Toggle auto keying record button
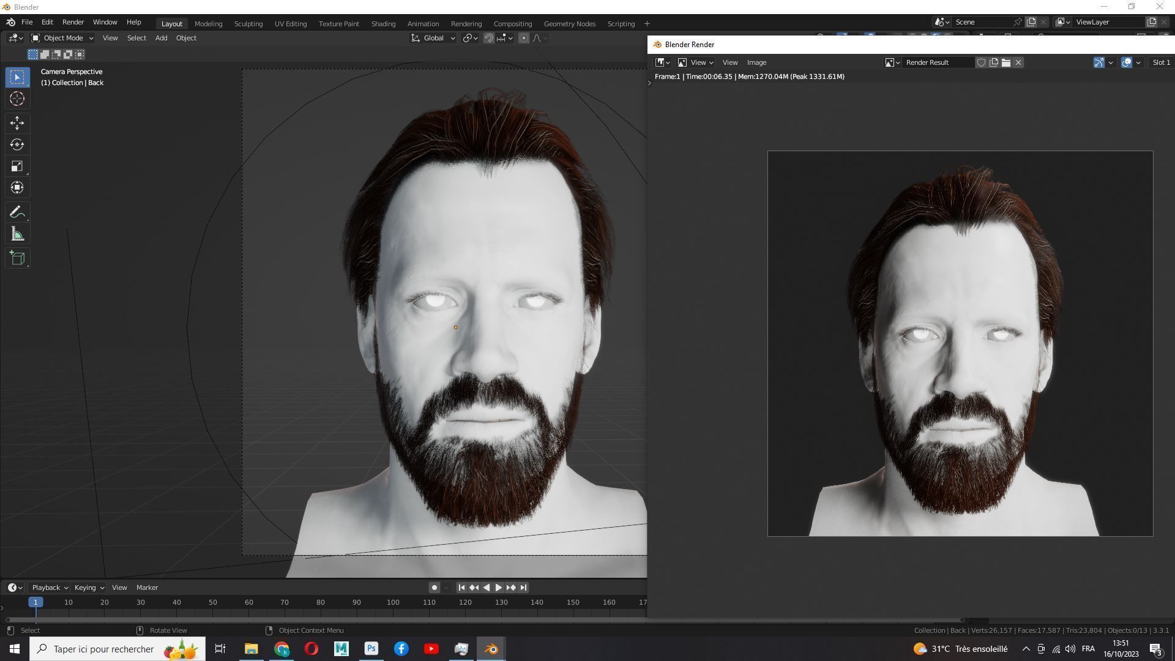Image resolution: width=1175 pixels, height=661 pixels. click(x=435, y=588)
